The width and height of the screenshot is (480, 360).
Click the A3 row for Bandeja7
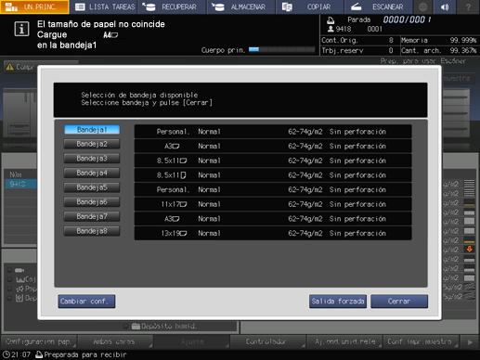pos(273,219)
